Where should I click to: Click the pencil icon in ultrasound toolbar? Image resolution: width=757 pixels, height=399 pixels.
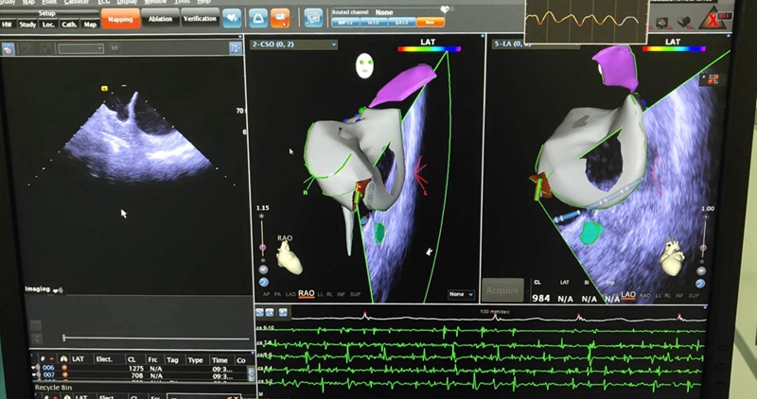coord(27,49)
